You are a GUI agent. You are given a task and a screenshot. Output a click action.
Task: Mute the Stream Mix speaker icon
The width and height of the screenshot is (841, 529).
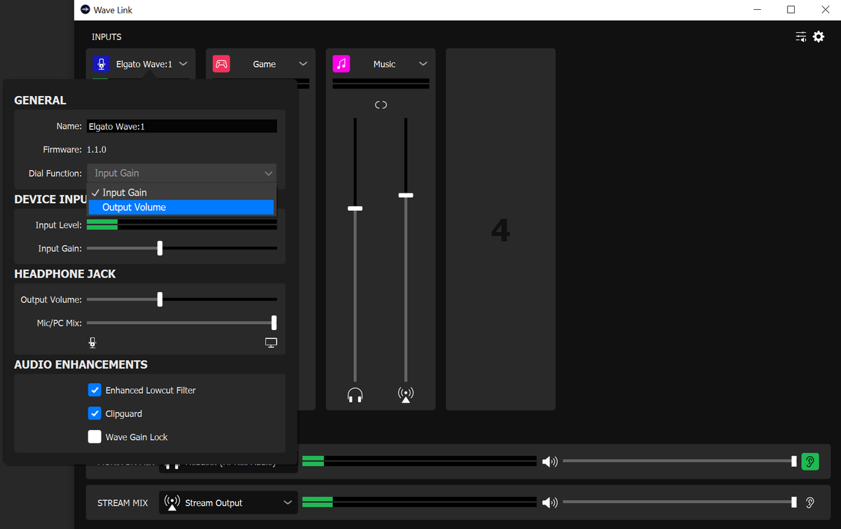550,502
